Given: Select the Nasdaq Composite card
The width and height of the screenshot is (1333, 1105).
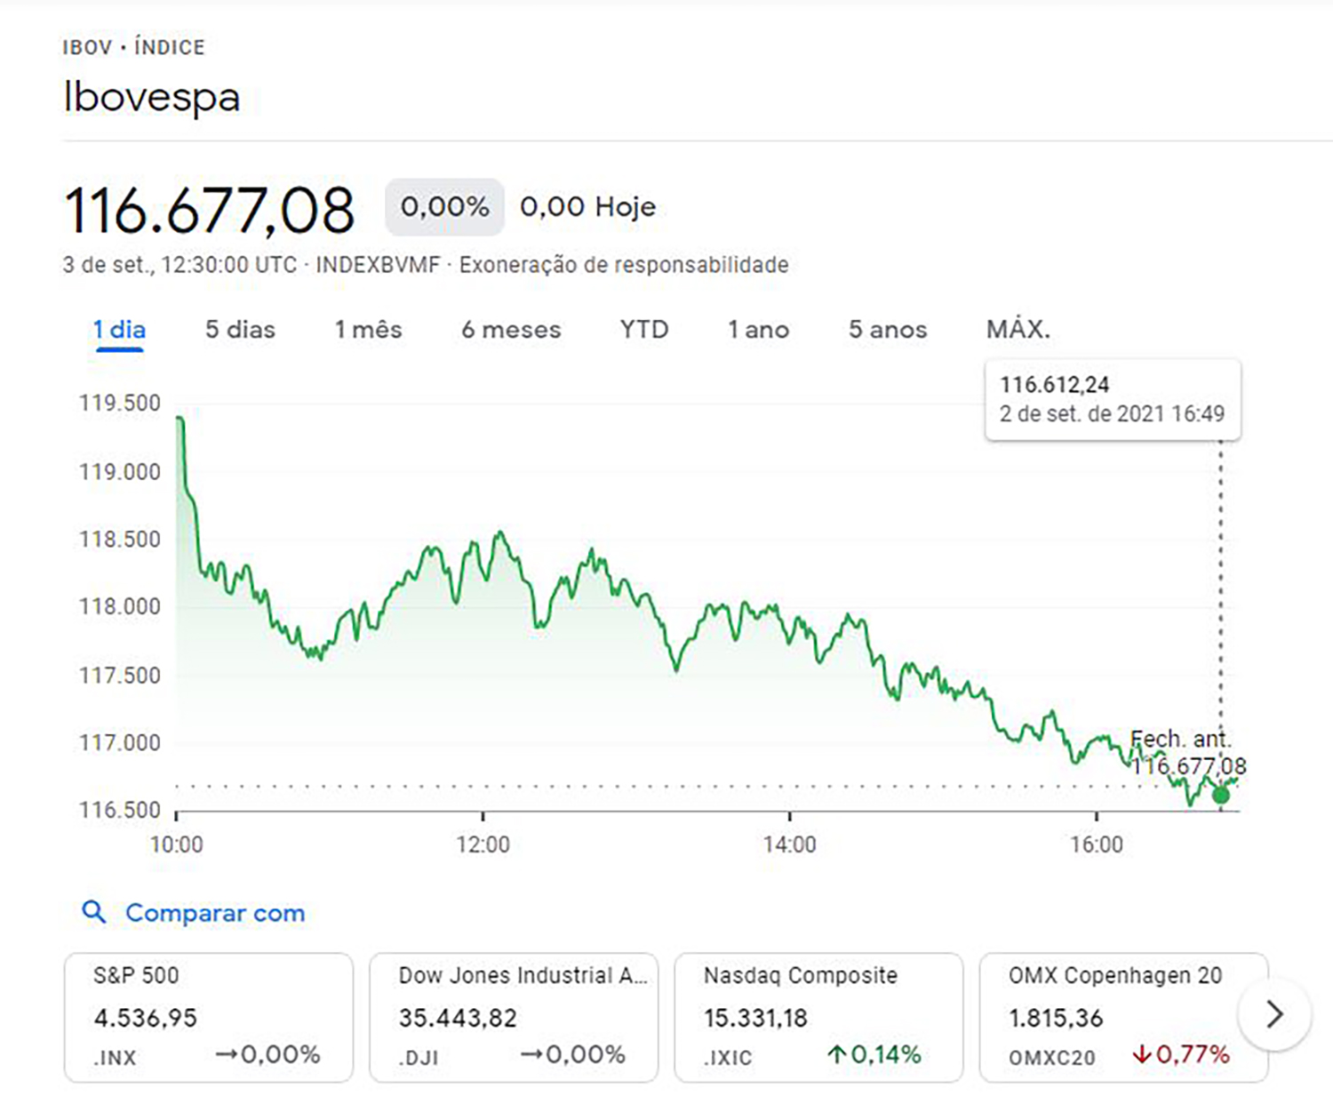Looking at the screenshot, I should coord(818,1017).
